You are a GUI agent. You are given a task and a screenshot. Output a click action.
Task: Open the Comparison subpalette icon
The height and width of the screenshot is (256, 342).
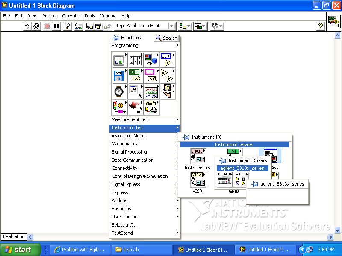point(167,76)
